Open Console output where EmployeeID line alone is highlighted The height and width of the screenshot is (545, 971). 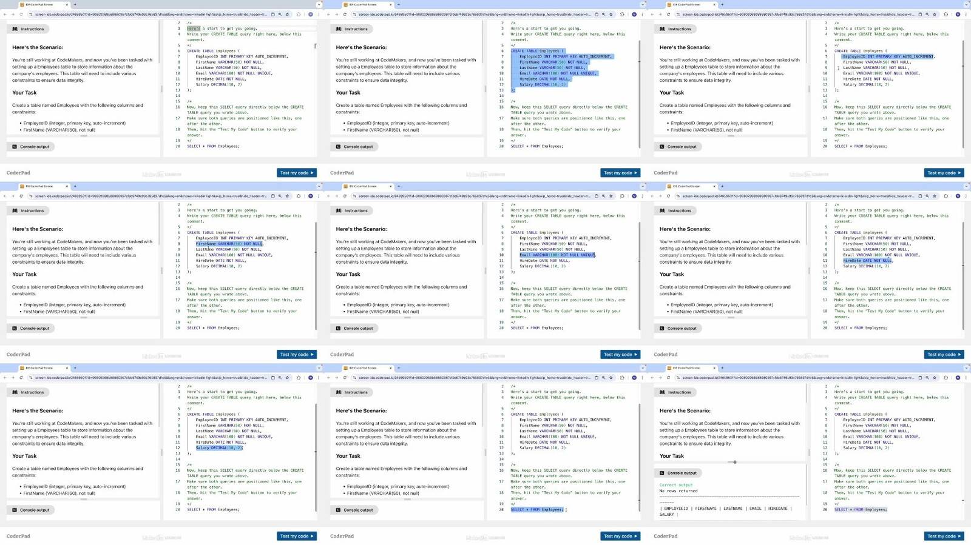tap(678, 147)
